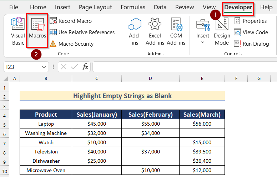Click the Properties button
Image resolution: width=277 pixels, height=177 pixels.
pyautogui.click(x=250, y=21)
